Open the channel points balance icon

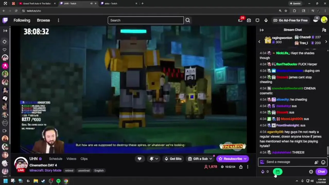coord(265,172)
